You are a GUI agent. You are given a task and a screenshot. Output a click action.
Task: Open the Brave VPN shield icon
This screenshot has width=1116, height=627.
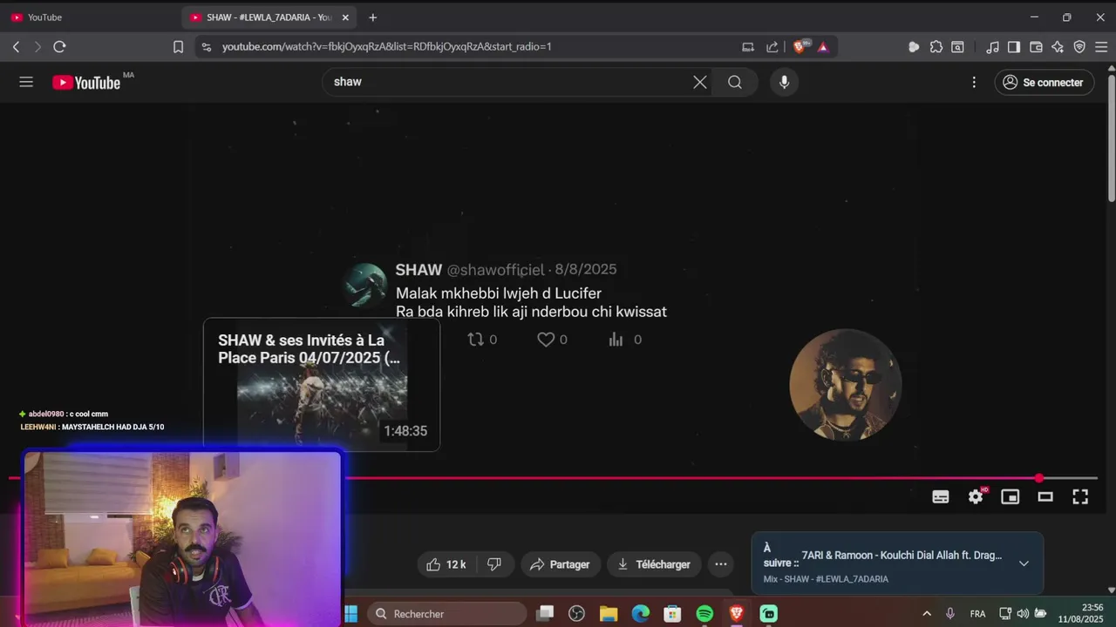[1079, 47]
